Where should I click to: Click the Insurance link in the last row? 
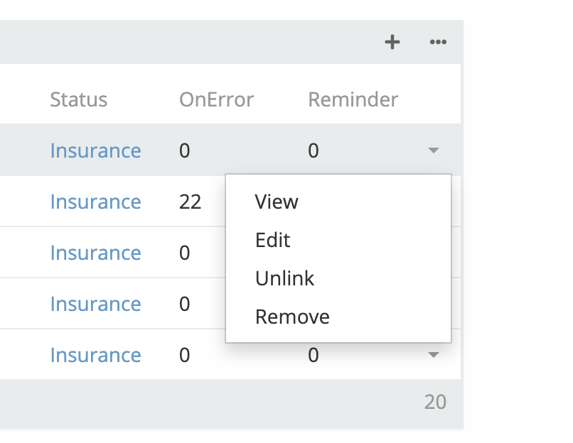pos(95,355)
